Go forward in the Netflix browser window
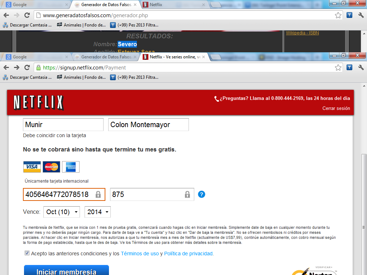This screenshot has height=275, width=367. click(16, 68)
